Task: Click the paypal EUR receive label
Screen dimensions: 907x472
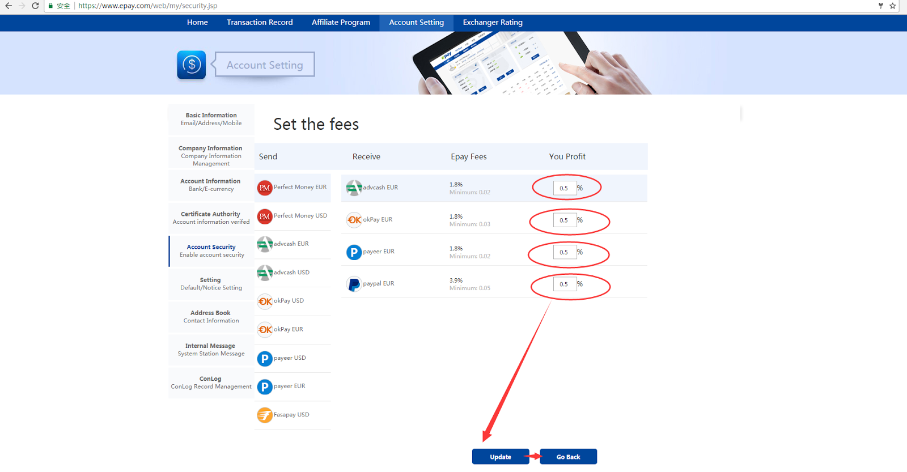Action: [379, 283]
